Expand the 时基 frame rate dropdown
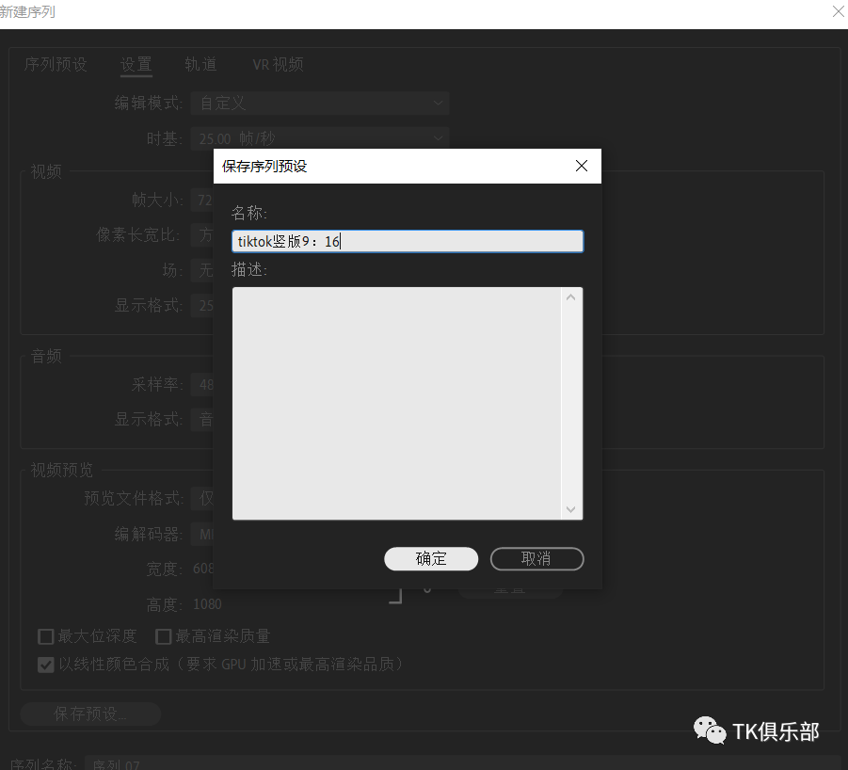 320,138
